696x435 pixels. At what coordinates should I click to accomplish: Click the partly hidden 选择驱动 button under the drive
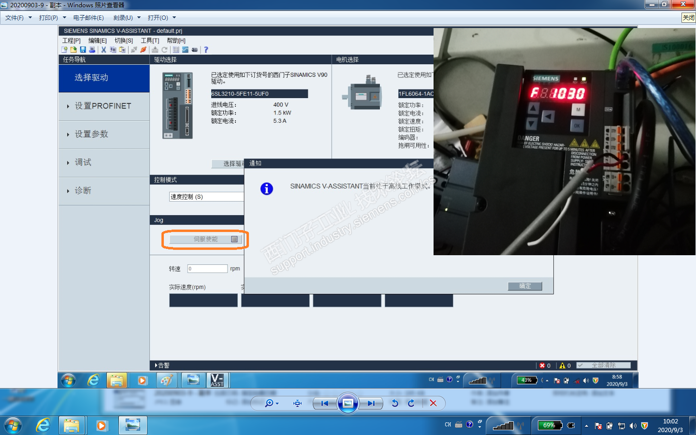tap(228, 164)
